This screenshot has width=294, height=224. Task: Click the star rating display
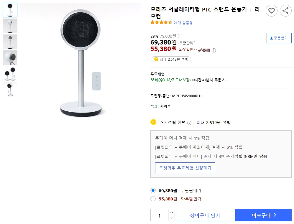click(x=161, y=22)
